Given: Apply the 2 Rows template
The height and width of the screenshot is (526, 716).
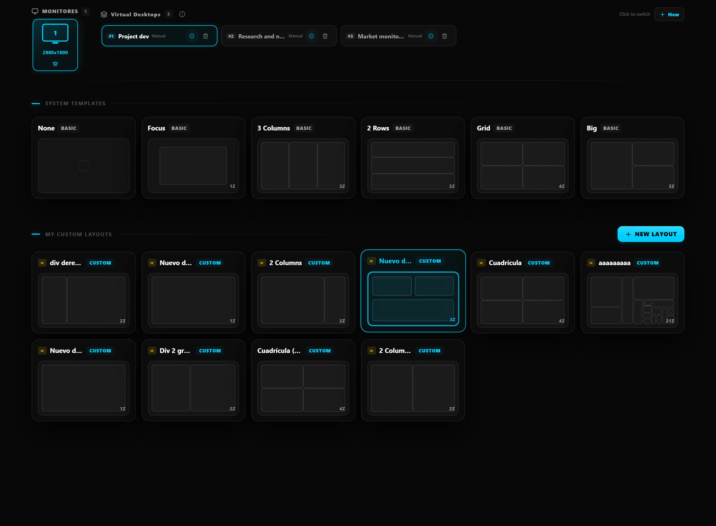Looking at the screenshot, I should tap(413, 158).
